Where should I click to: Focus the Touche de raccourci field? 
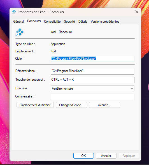(x=92, y=80)
